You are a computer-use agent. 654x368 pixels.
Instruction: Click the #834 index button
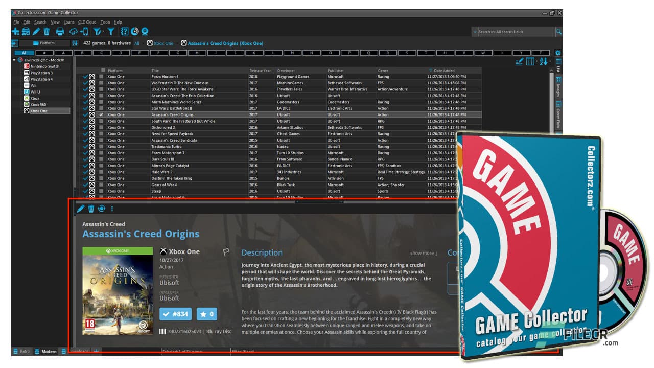coord(176,314)
